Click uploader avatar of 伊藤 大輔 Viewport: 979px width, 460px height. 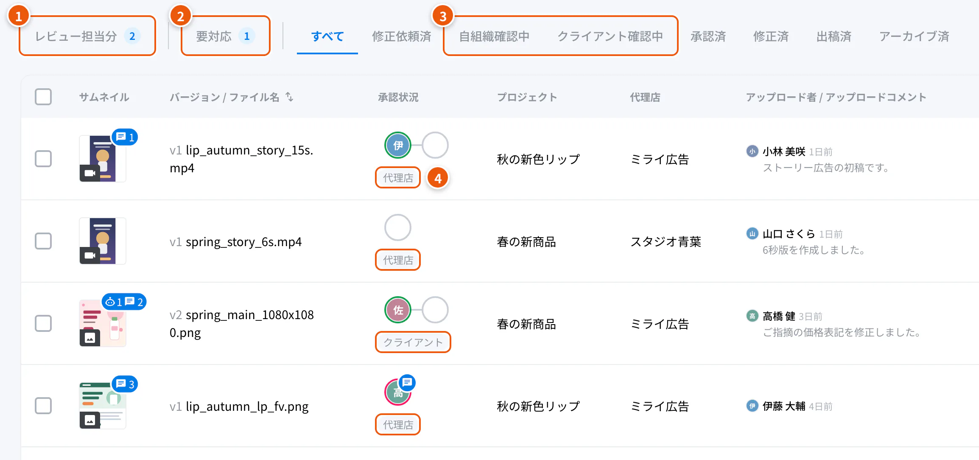(x=752, y=406)
